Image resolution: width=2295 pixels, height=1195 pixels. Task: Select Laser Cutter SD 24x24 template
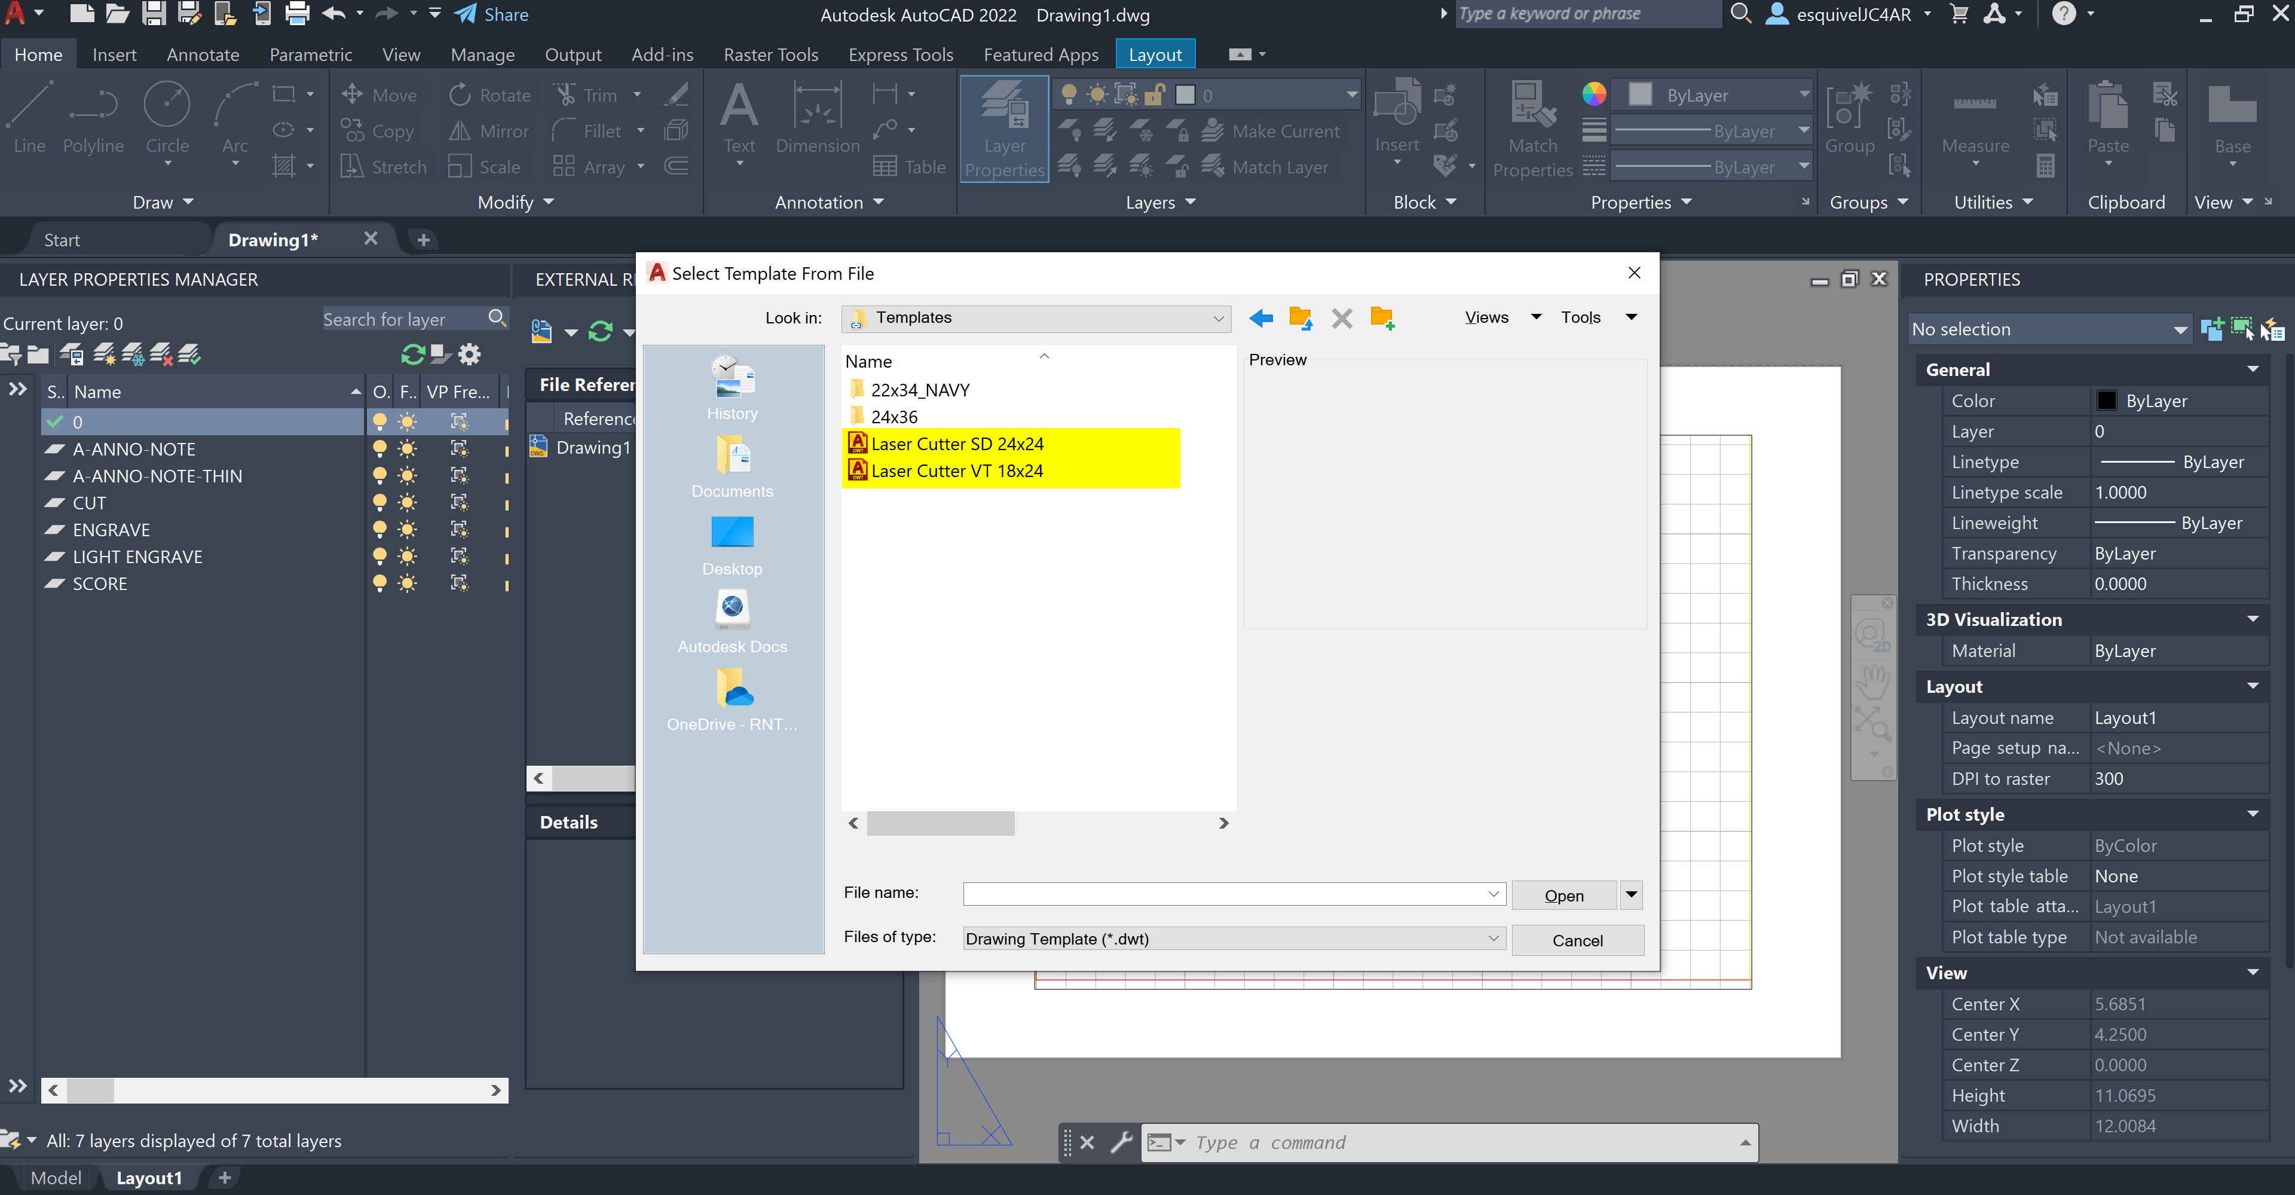957,444
